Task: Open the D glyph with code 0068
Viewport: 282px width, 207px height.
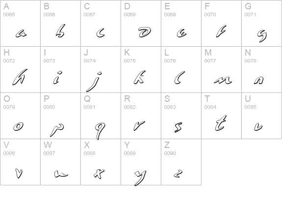Action: click(141, 23)
